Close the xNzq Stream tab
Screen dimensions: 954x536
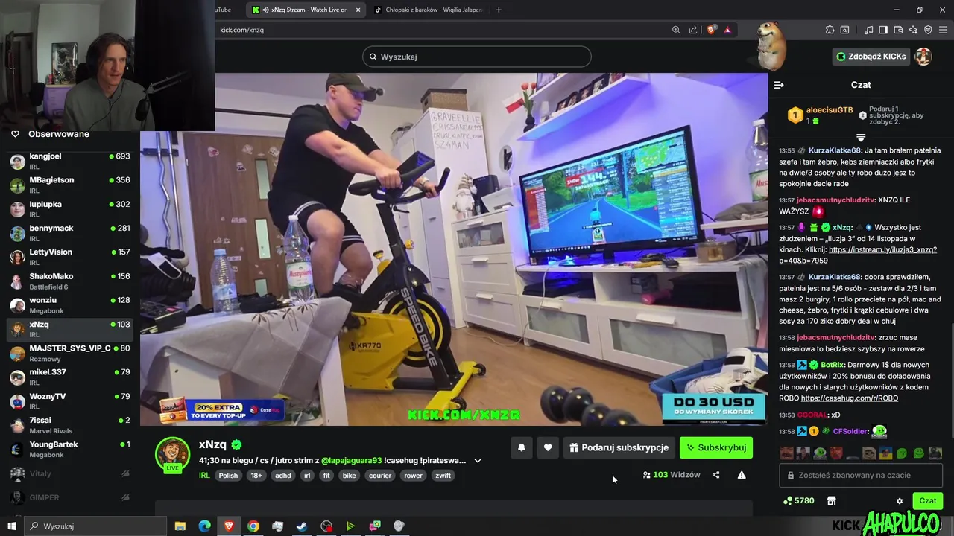point(358,10)
